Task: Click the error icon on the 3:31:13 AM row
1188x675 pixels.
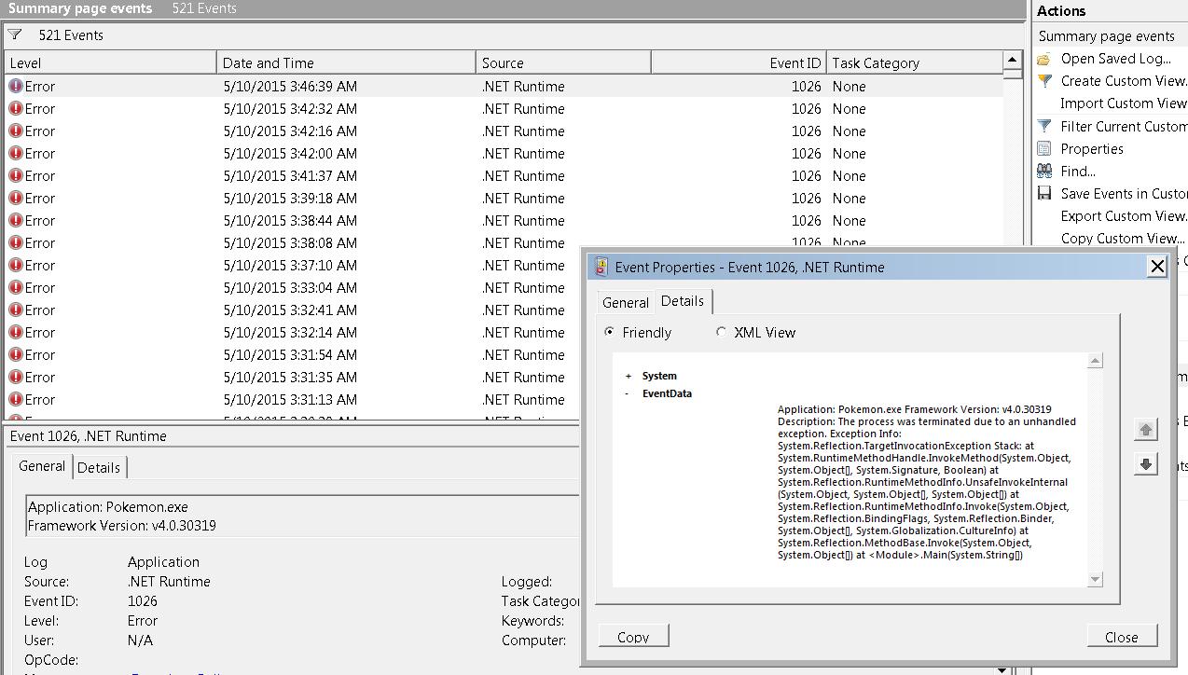Action: (16, 399)
